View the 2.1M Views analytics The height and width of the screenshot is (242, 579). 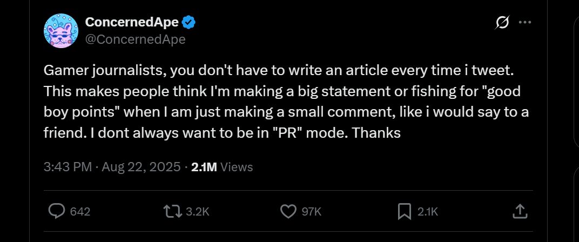(x=222, y=167)
